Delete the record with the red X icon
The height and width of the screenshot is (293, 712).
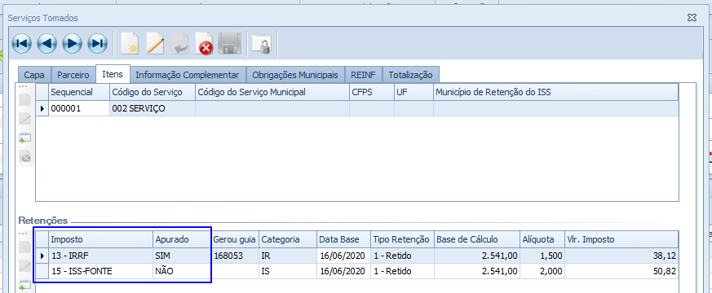coord(204,45)
